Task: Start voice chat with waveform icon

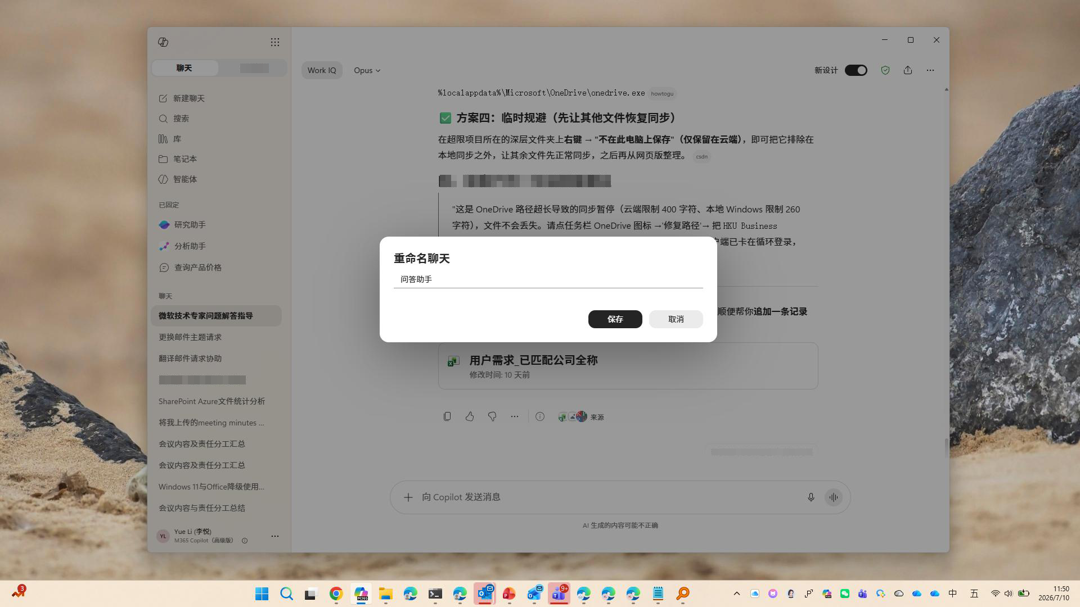Action: [834, 497]
